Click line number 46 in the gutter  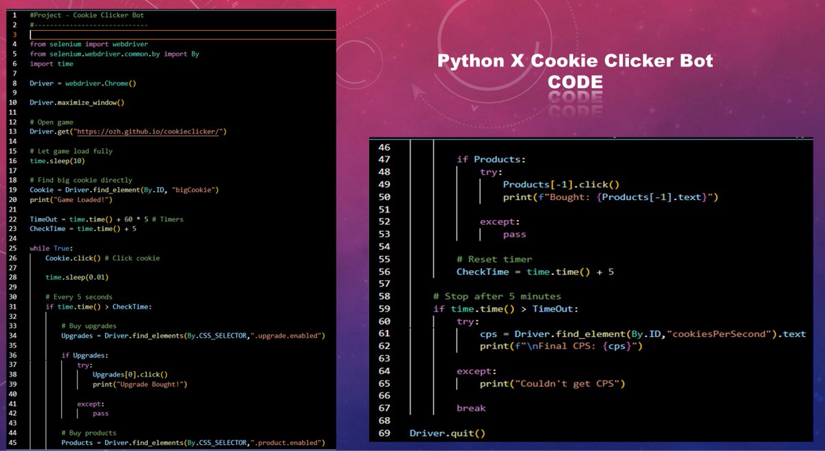(386, 147)
